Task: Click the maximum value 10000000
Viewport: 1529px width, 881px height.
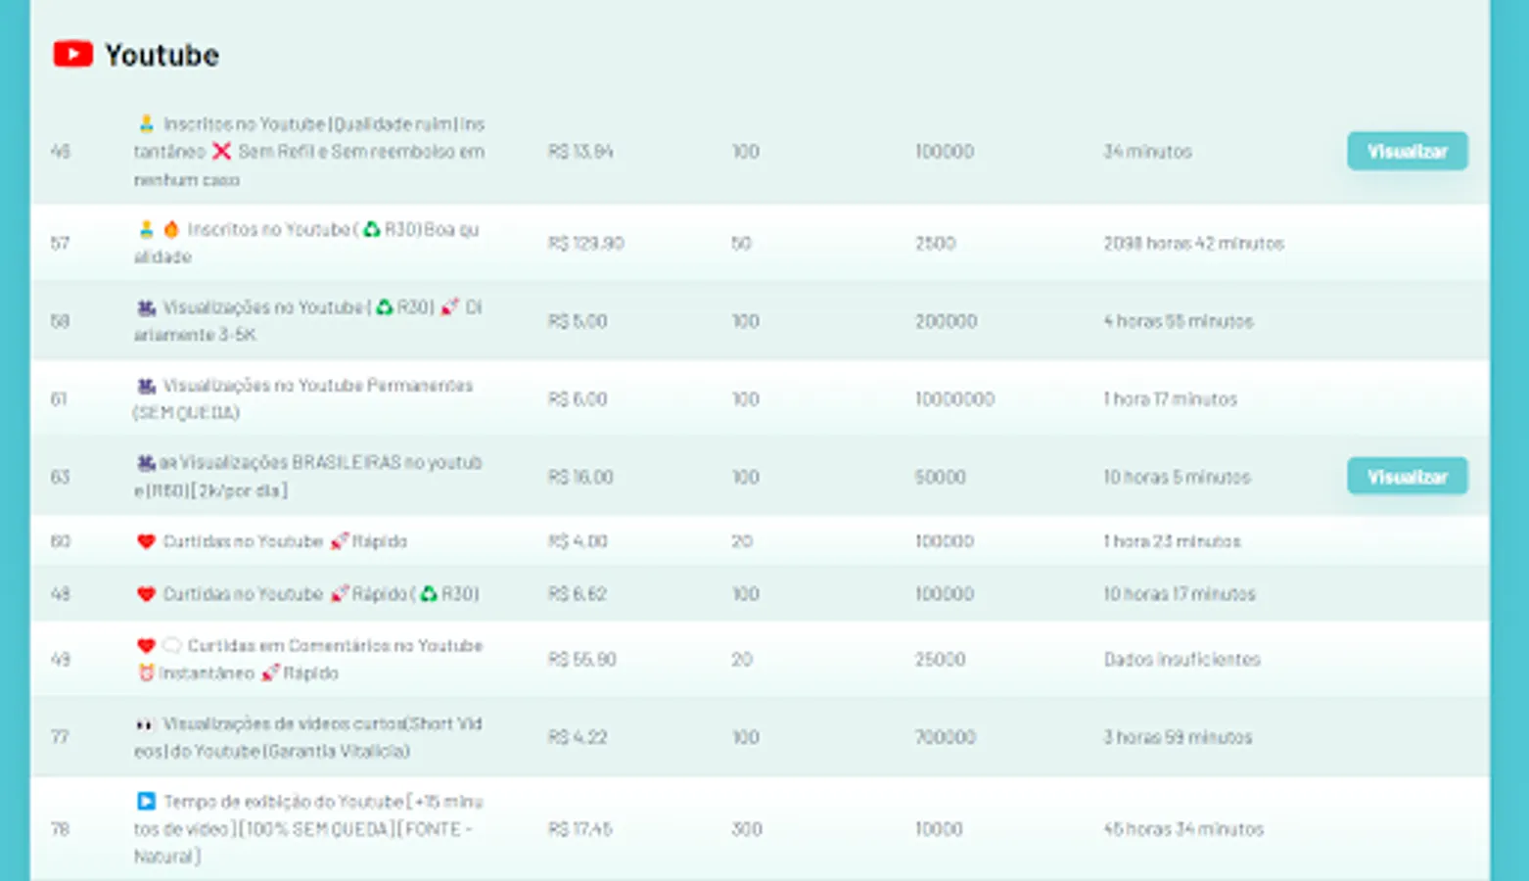Action: (x=955, y=398)
